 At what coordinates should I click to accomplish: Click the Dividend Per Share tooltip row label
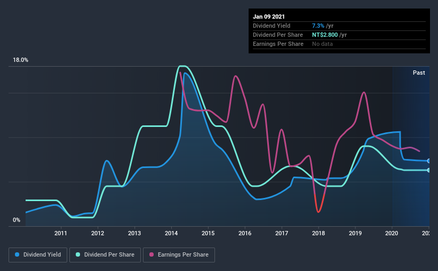click(277, 35)
